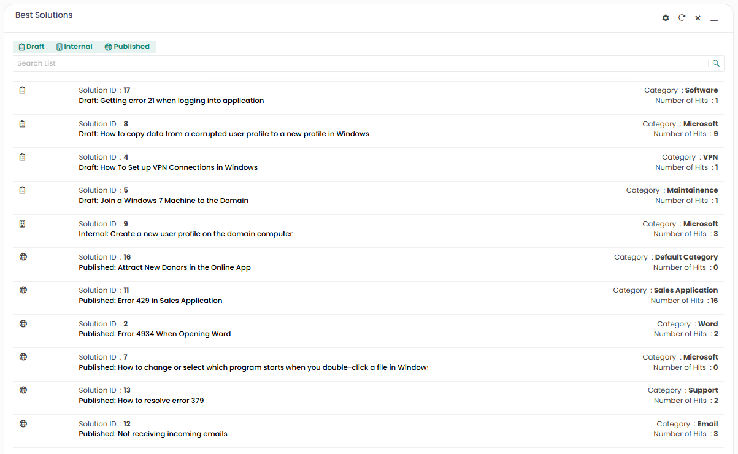
Task: Click globe icon next to Solution 12
Action: [23, 423]
